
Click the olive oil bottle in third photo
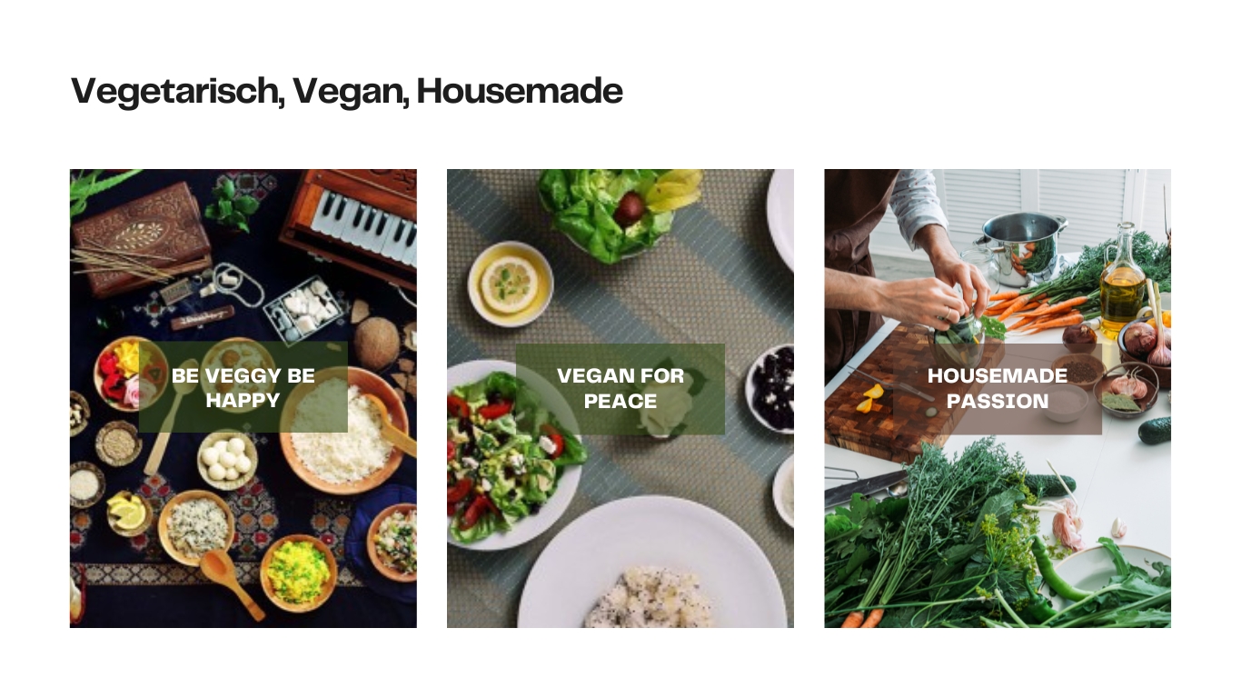(x=1123, y=282)
